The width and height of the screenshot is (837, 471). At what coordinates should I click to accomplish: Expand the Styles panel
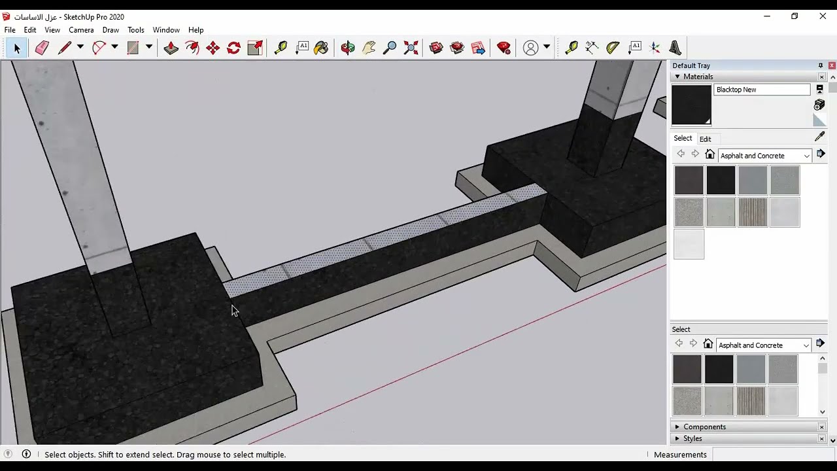tap(692, 438)
